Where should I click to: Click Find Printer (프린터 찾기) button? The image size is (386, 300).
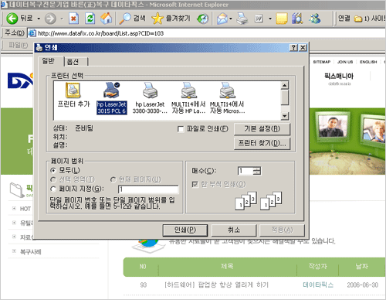click(262, 144)
